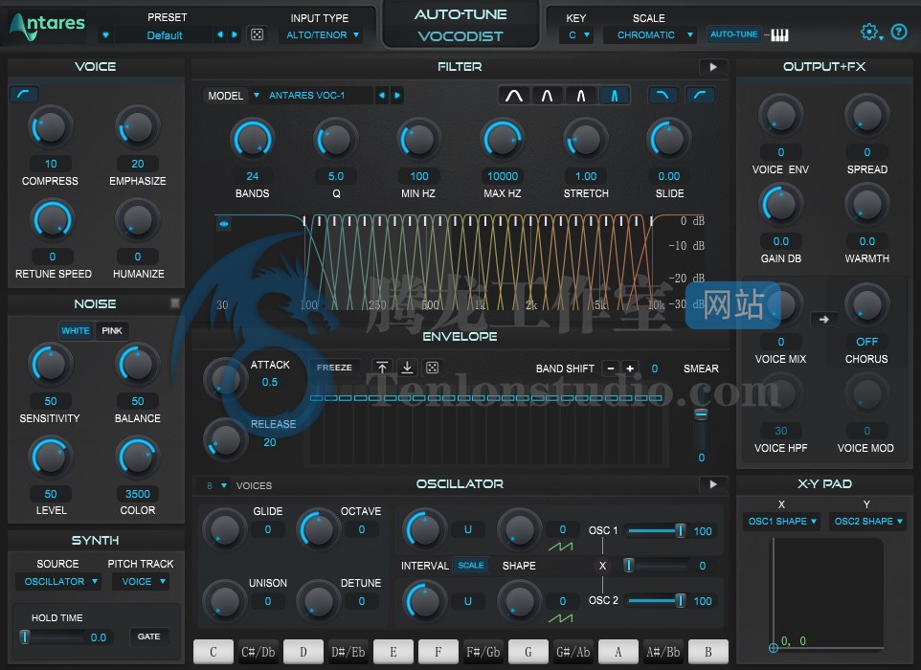Viewport: 921px width, 670px height.
Task: Click the X-Y pad area
Action: [826, 593]
